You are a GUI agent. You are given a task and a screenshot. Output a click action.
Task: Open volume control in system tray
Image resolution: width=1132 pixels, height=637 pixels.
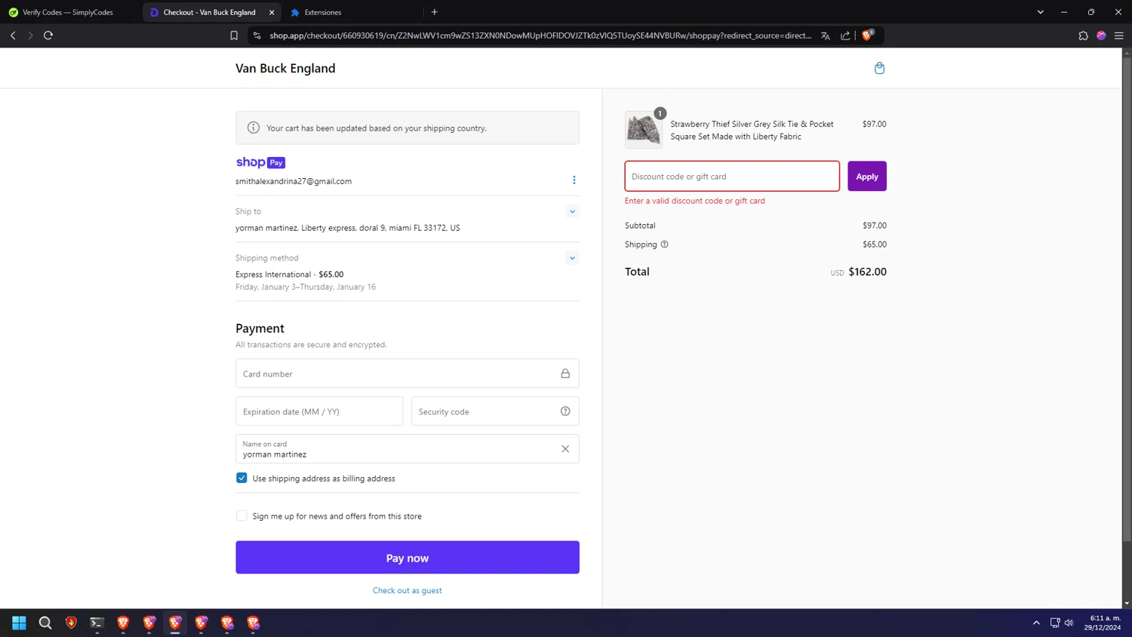click(x=1069, y=623)
